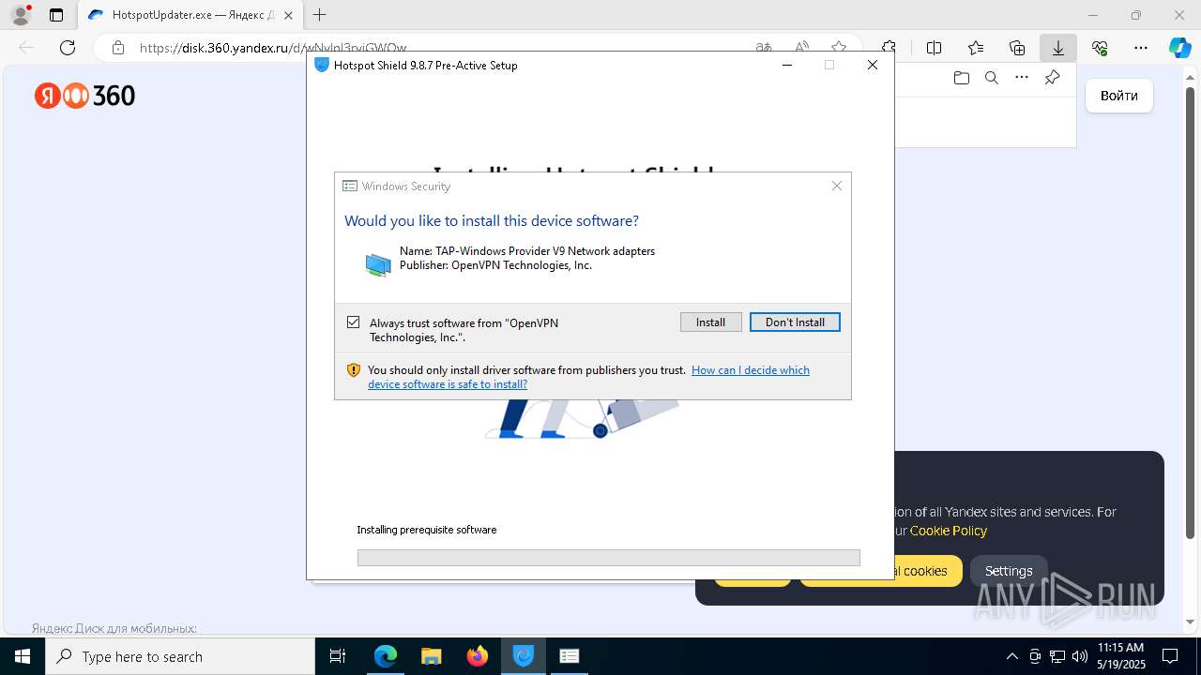
Task: Click the Yandex 360 logo
Action: 85,96
